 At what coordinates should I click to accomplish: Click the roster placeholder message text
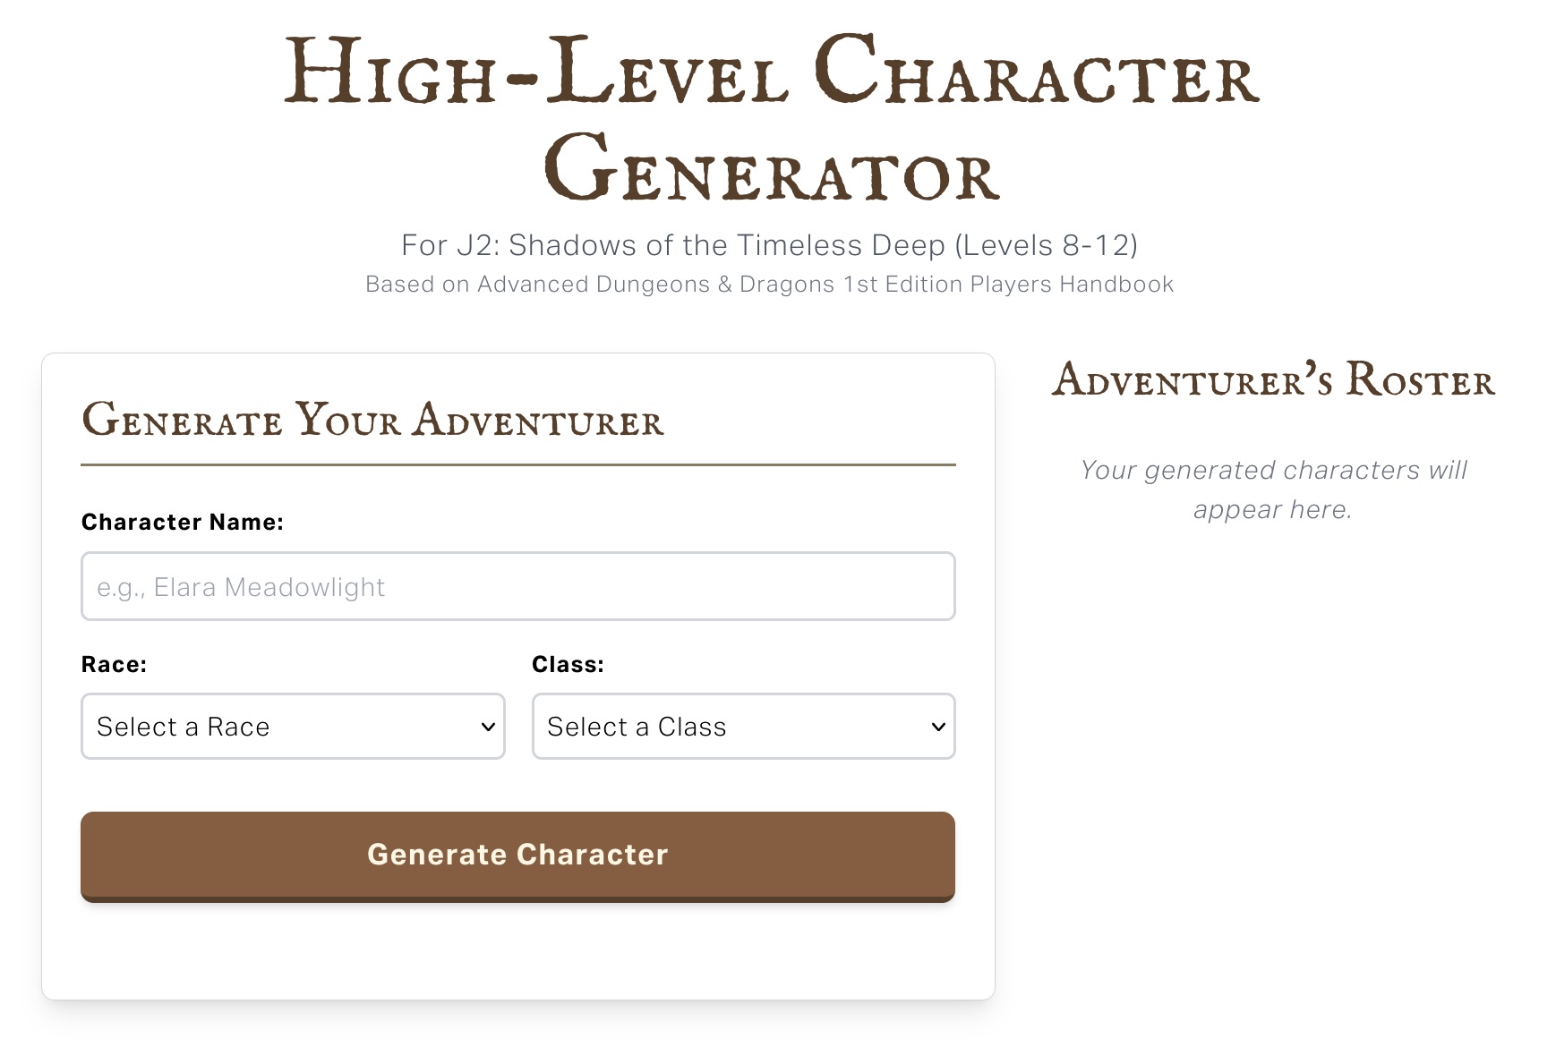(x=1274, y=489)
